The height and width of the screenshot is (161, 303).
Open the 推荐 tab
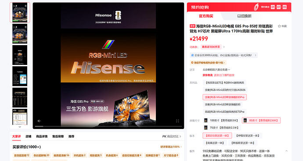pos(71,136)
